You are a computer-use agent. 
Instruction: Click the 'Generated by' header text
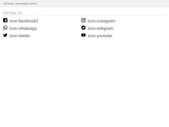tap(22, 4)
